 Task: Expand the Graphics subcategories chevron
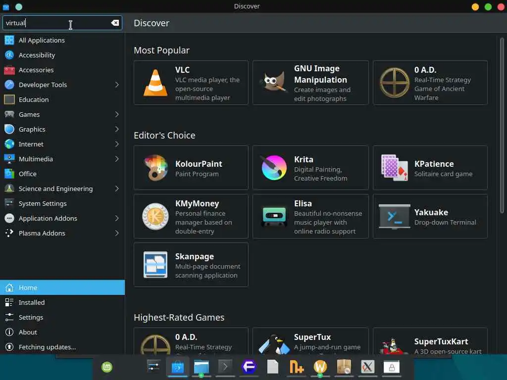click(x=117, y=129)
